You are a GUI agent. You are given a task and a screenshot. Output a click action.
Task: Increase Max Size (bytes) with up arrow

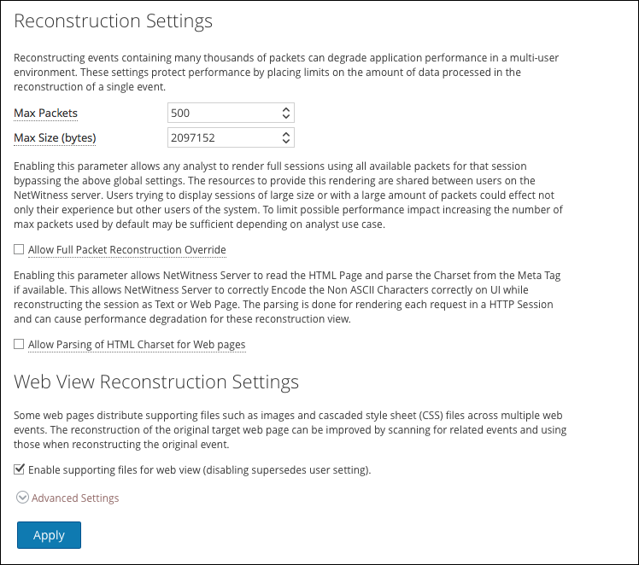(285, 133)
